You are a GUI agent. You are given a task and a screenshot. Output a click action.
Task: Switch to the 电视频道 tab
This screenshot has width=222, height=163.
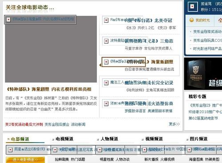coord(64,139)
